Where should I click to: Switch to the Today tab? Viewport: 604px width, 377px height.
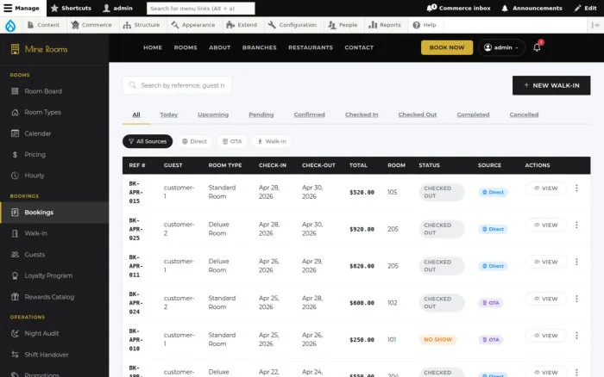(x=169, y=114)
